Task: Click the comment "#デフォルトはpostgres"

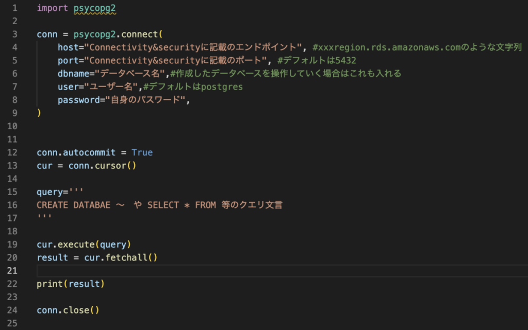Action: point(193,86)
